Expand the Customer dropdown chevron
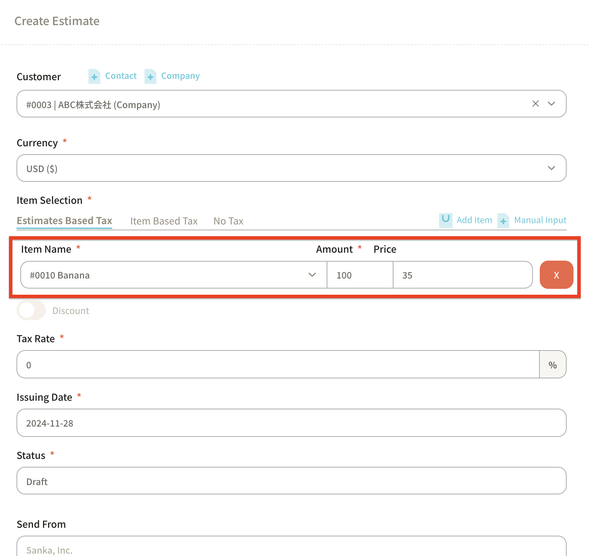The height and width of the screenshot is (556, 589). (x=551, y=104)
